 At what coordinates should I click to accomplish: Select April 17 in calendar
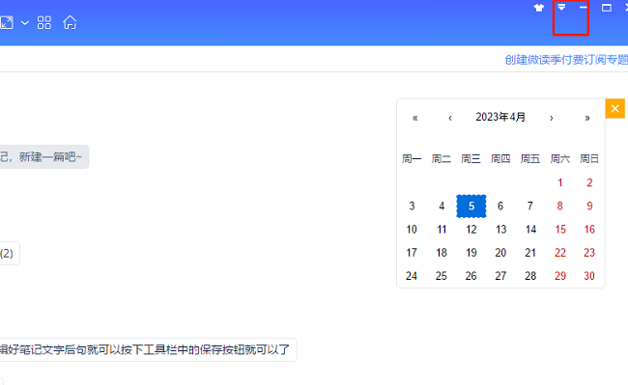(412, 253)
